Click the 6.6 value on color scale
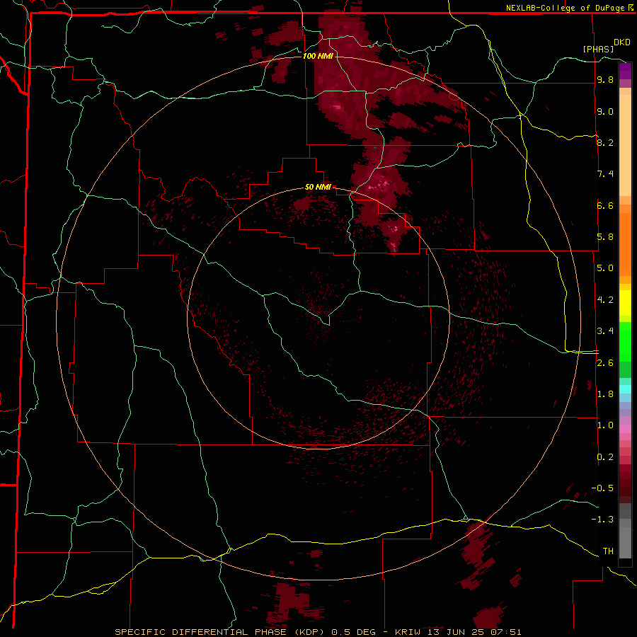This screenshot has height=637, width=637. coord(605,205)
